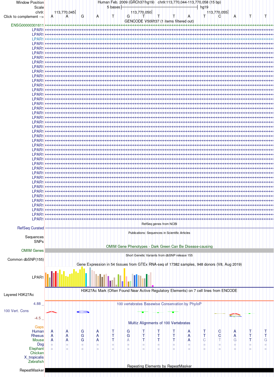Click the gray OMIM Genes track bar
This screenshot has height=377, width=274.
point(159,250)
